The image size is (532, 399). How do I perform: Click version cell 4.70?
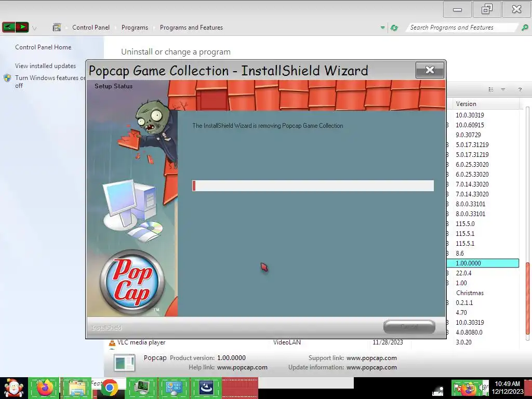pos(461,312)
